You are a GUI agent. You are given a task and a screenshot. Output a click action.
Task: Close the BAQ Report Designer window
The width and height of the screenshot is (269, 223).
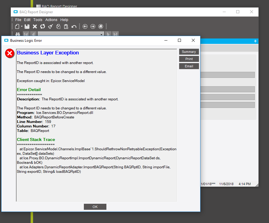[x=252, y=12]
